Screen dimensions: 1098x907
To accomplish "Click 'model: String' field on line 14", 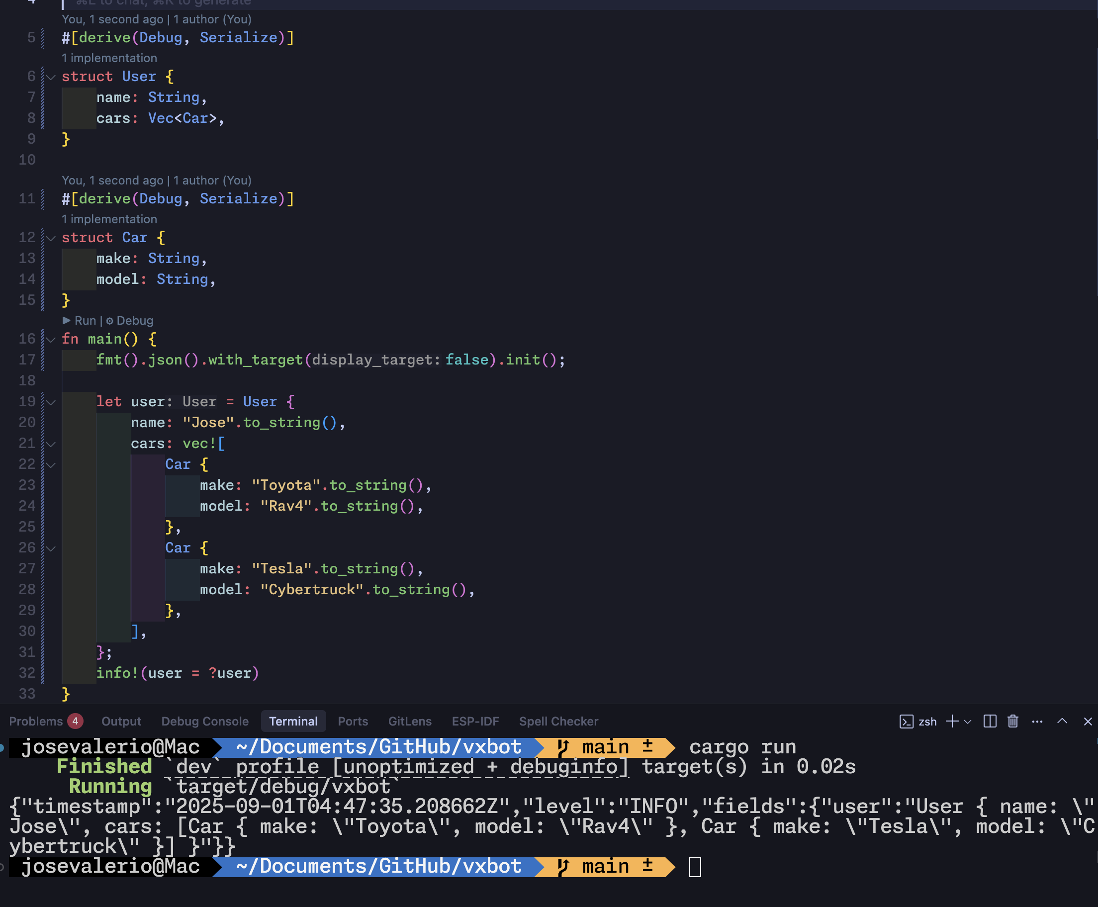I will [152, 279].
